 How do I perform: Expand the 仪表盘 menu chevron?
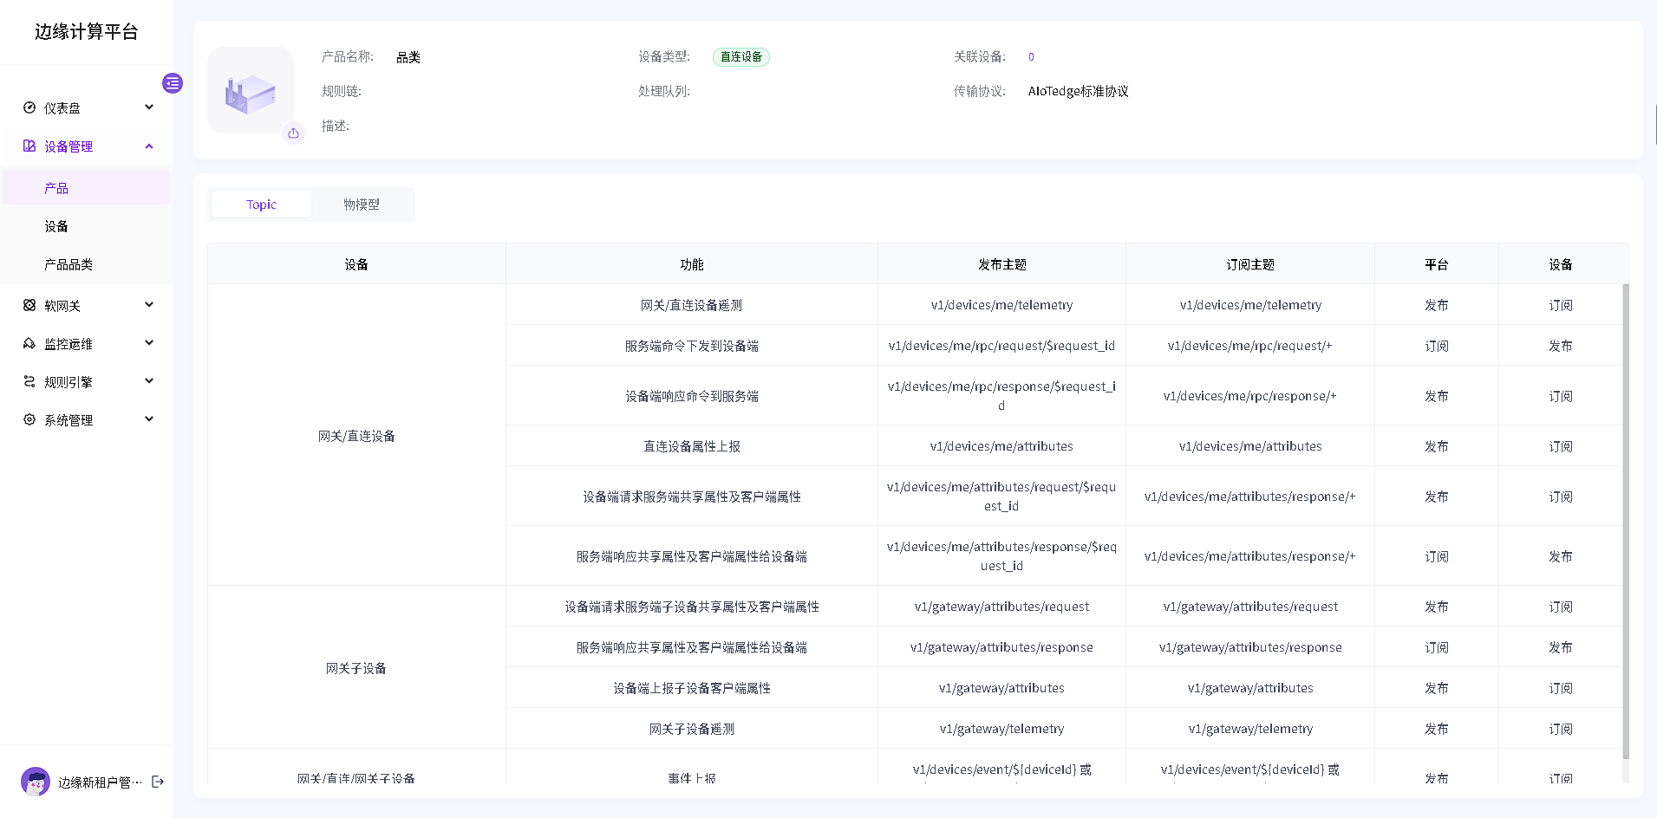click(149, 107)
